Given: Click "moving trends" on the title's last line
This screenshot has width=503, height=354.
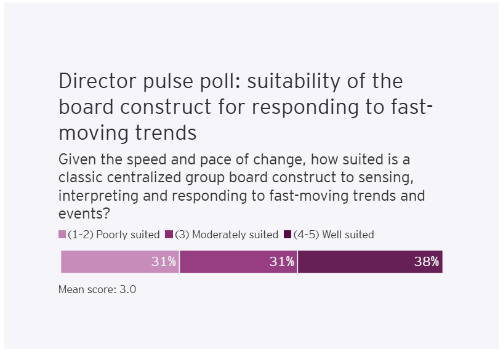Looking at the screenshot, I should pos(127,132).
